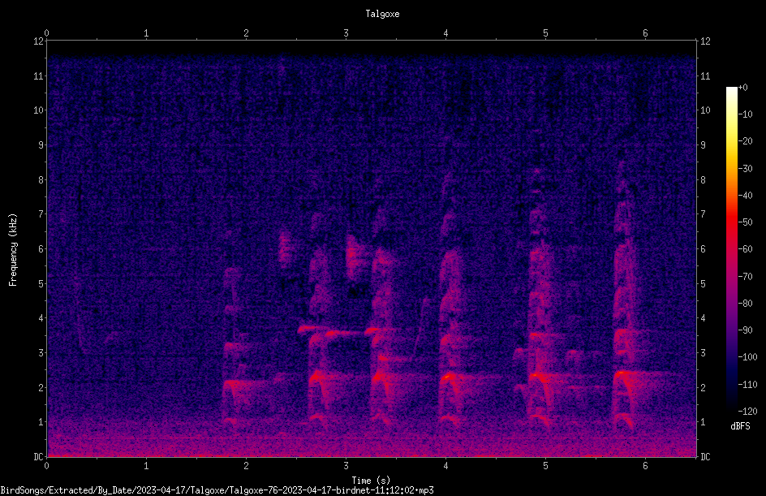Viewport: 766px width, 496px height.
Task: Click the dBFS unit label under color bar
Action: 740,426
